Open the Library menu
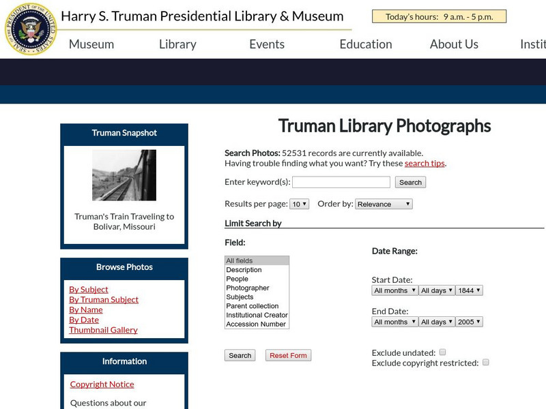The image size is (546, 409). pyautogui.click(x=177, y=44)
